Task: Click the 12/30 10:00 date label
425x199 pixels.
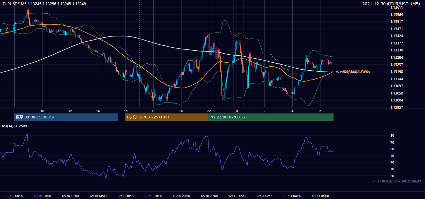Action: (x=42, y=196)
